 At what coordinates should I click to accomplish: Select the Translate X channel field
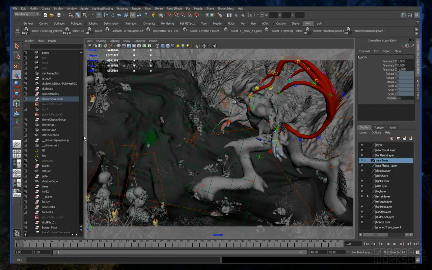(x=405, y=61)
